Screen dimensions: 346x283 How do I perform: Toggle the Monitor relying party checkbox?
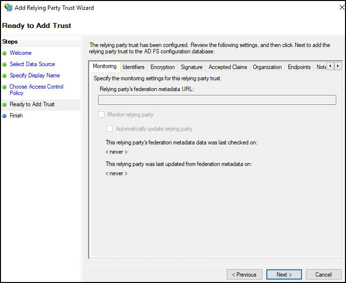(x=102, y=115)
